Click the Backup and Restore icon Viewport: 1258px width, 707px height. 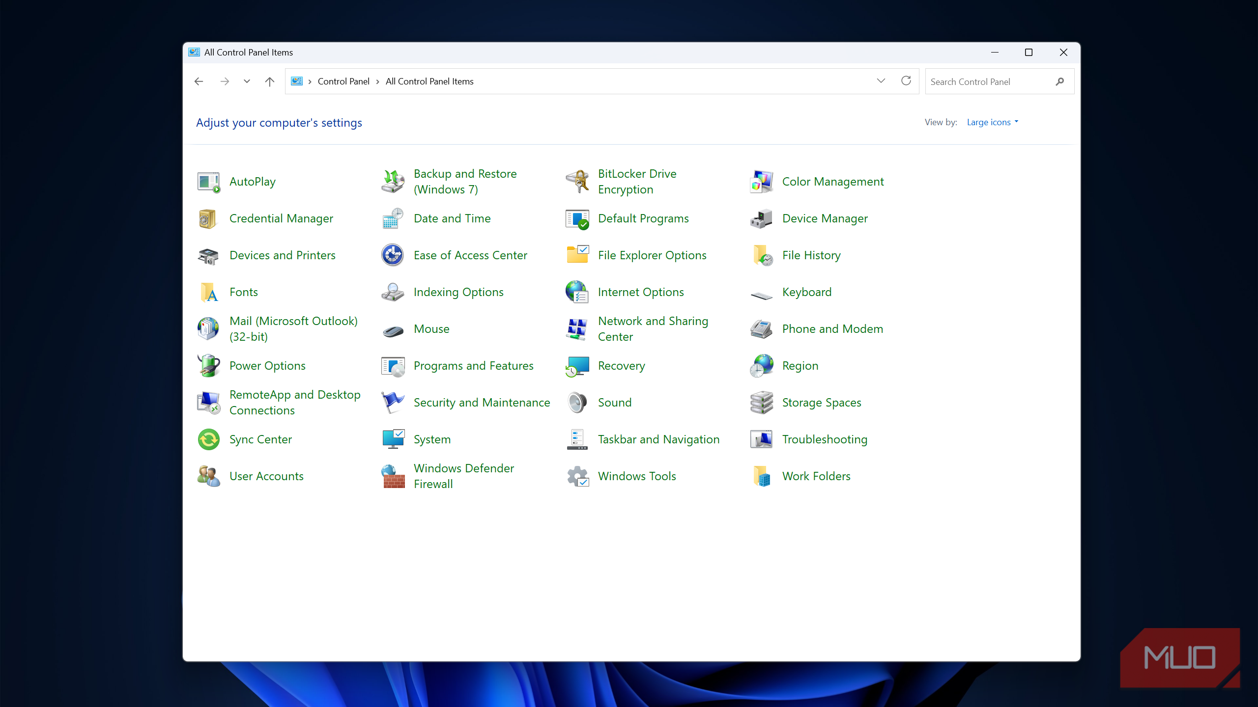(393, 182)
